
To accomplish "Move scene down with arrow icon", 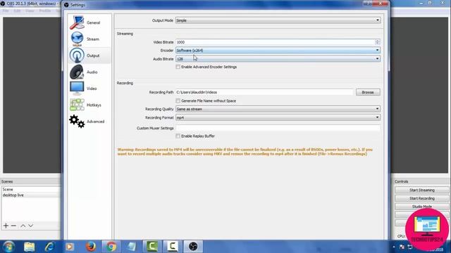I will (30, 226).
